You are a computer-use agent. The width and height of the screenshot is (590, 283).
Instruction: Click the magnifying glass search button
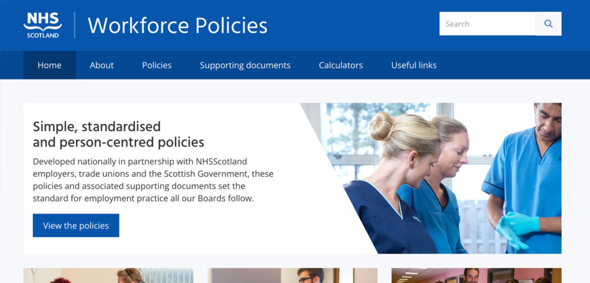pos(548,24)
